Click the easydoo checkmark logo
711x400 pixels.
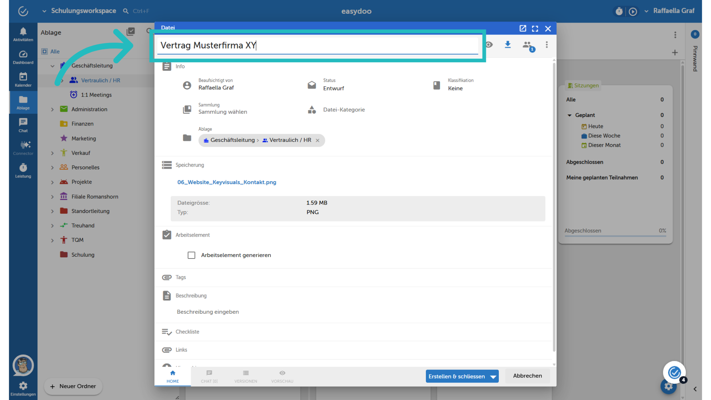point(23,11)
